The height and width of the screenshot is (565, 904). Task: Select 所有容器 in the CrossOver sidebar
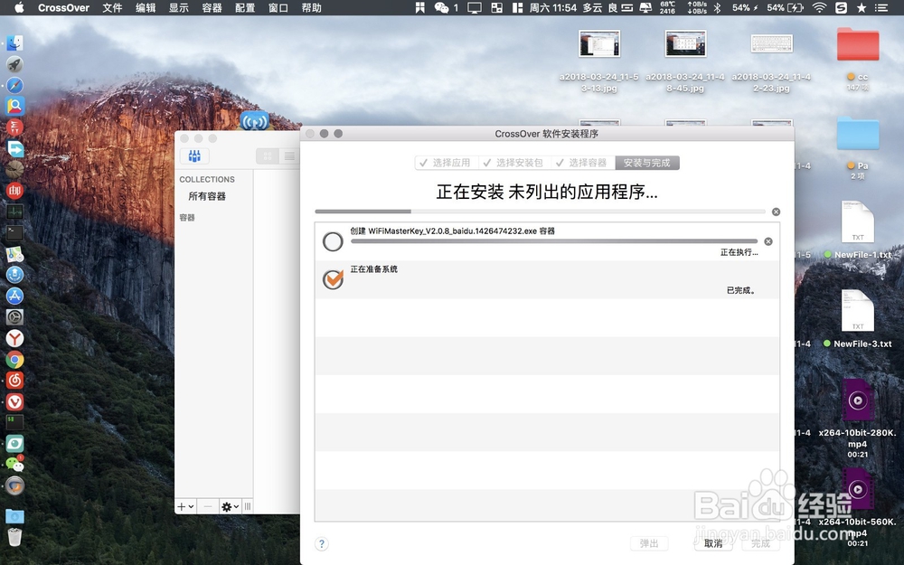pos(207,196)
